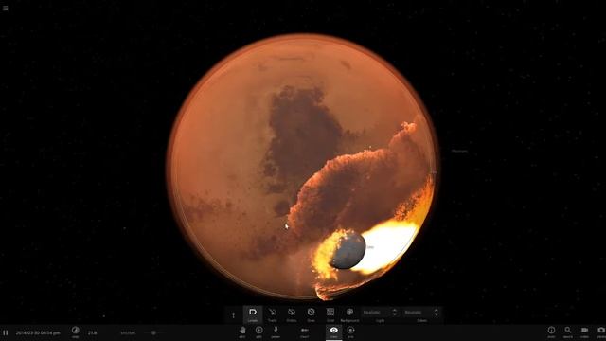606x341 pixels.
Task: Adjust the simulation speed slider
Action: point(153,332)
